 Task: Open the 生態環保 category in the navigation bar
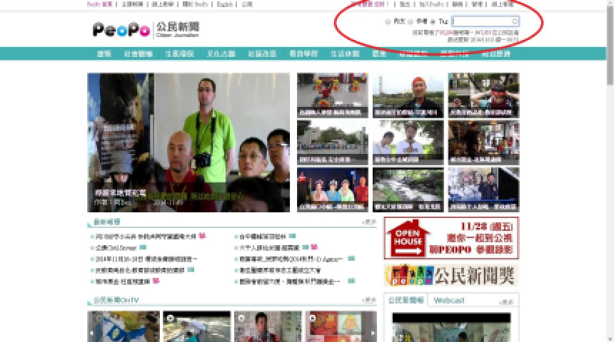tap(179, 53)
